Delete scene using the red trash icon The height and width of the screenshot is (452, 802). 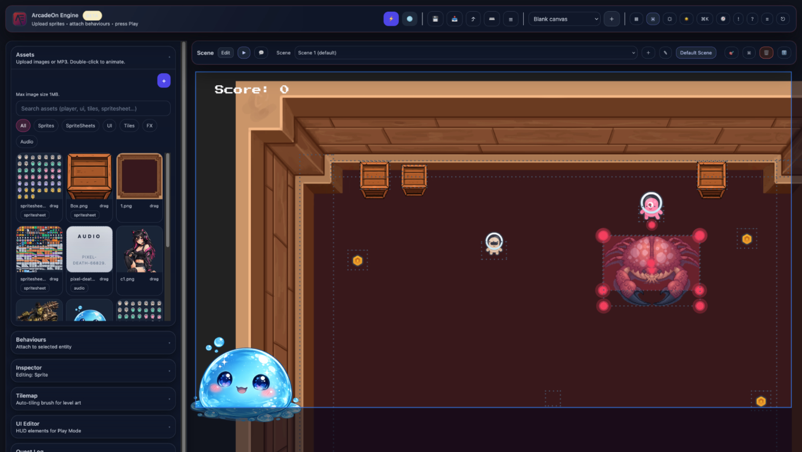click(766, 53)
